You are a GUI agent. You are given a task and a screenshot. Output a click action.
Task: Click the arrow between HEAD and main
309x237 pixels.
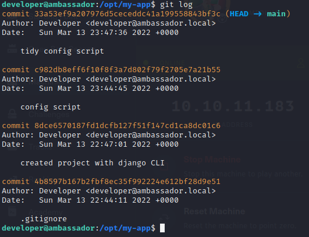[258, 14]
